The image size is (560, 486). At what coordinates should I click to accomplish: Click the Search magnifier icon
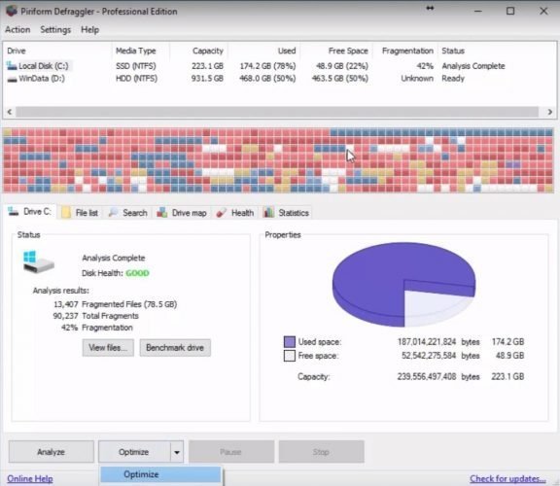tap(113, 213)
